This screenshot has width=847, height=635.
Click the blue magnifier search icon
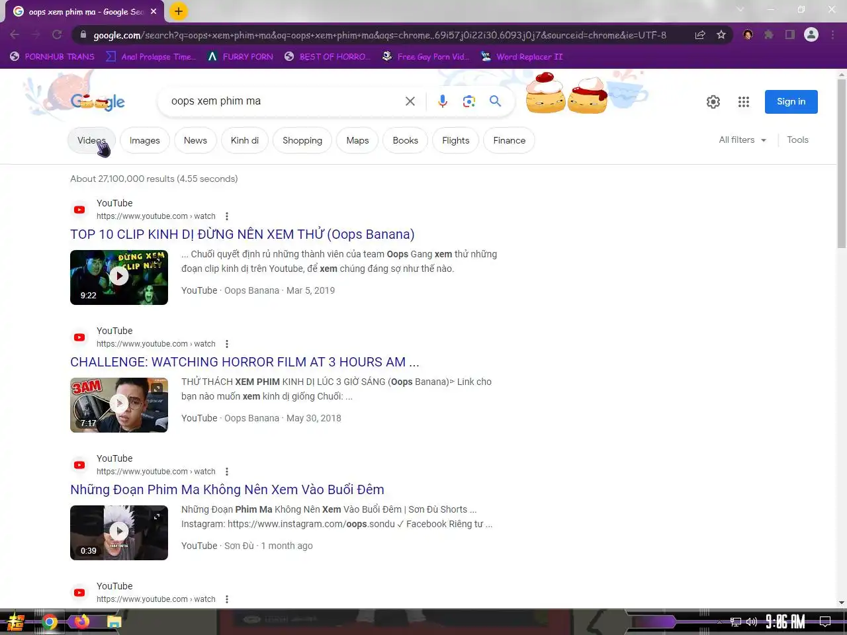(x=495, y=101)
